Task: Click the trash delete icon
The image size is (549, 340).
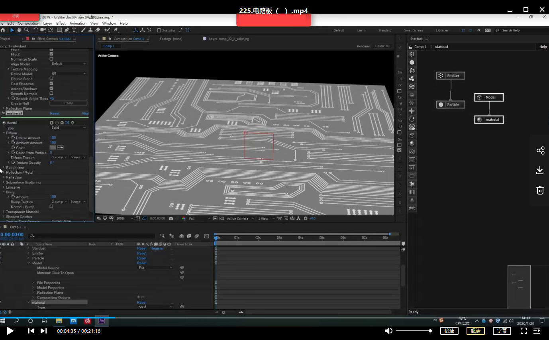Action: pos(540,190)
